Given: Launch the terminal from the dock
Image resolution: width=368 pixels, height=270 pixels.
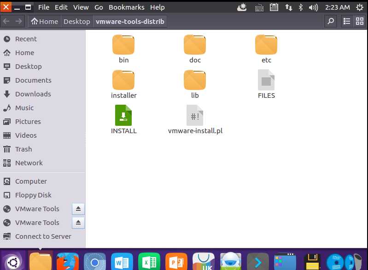Looking at the screenshot, I should point(258,262).
